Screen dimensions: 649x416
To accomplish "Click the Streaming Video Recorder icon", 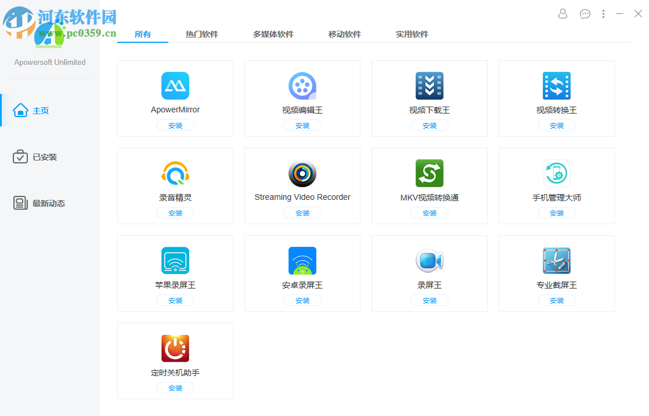I will click(302, 173).
